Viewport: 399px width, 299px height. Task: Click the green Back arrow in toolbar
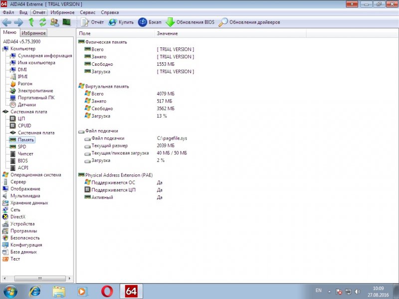coord(6,22)
